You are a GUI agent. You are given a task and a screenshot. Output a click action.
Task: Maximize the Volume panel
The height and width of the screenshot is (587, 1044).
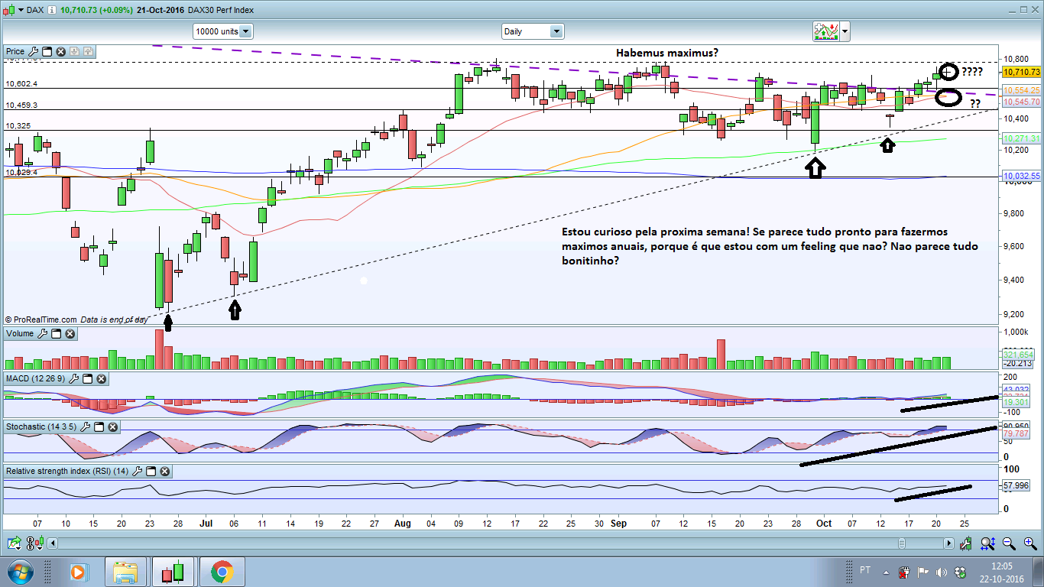pos(56,334)
